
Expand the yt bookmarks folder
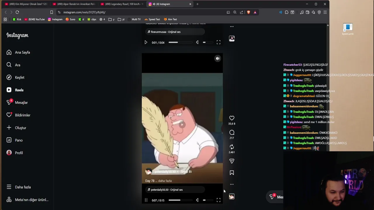pos(121,19)
